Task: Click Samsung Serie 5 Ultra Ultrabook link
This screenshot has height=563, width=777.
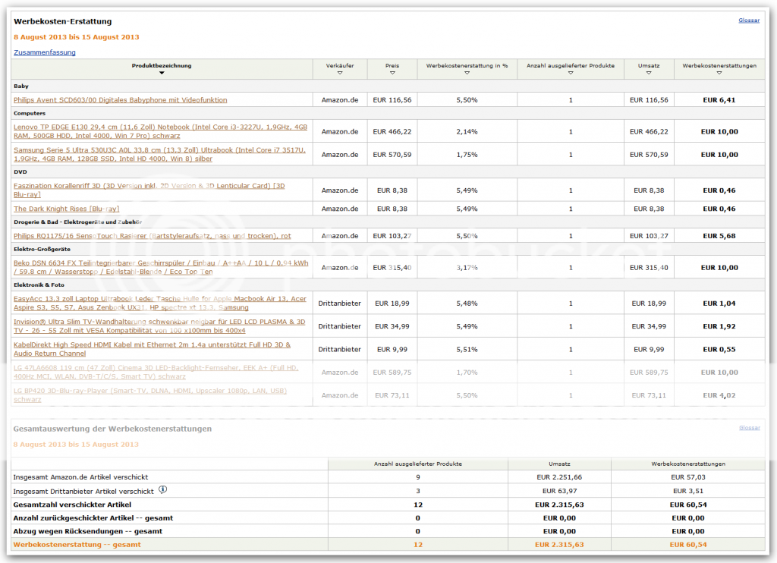Action: tap(160, 154)
